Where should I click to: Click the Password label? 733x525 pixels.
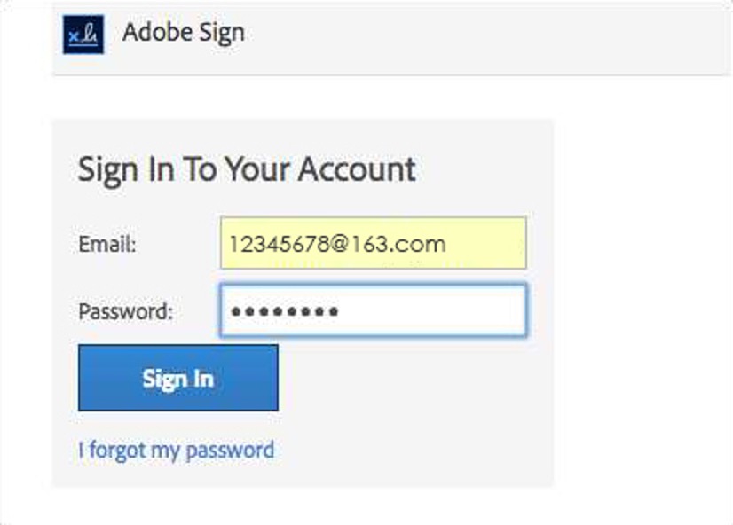click(x=126, y=311)
